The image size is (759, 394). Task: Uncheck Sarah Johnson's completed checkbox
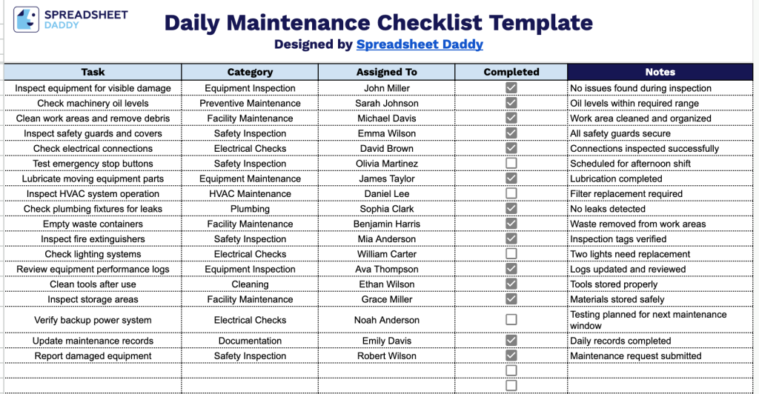[x=511, y=103]
